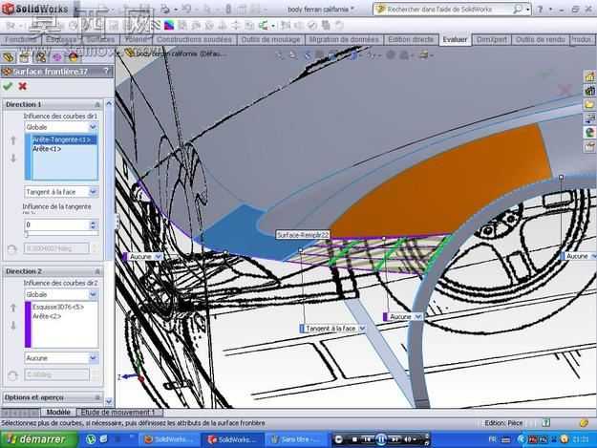Click the curvature color display toolbar icon

[169, 26]
